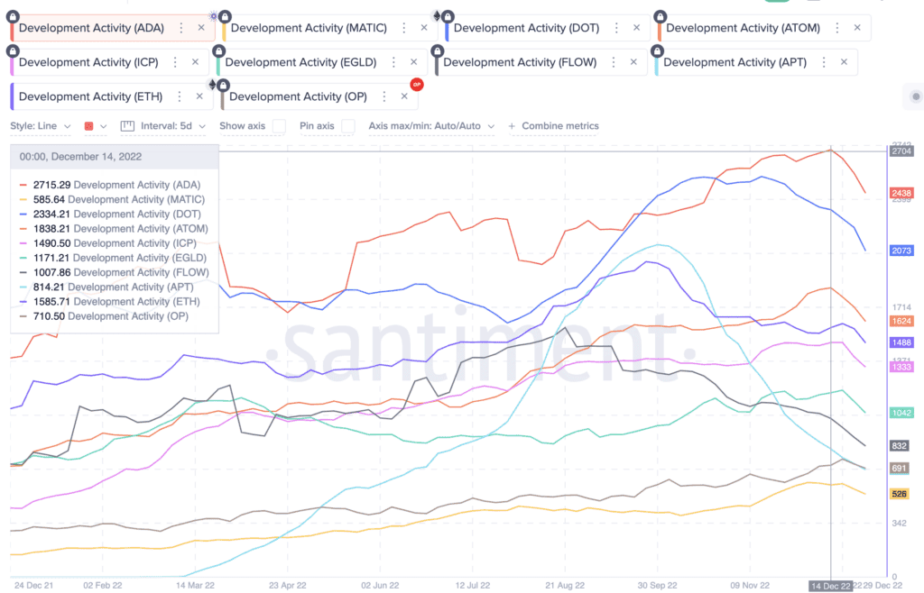Open the Axis max/min Auto/Auto dropdown
Image resolution: width=924 pixels, height=593 pixels.
(x=424, y=126)
